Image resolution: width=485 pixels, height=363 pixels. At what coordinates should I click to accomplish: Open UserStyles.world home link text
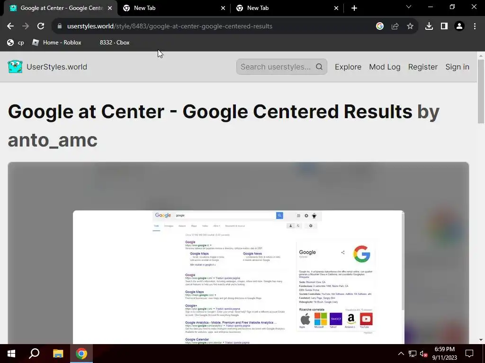click(57, 67)
